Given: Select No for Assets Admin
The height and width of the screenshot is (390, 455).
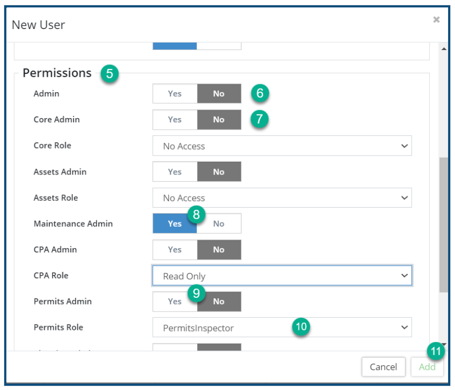Looking at the screenshot, I should [219, 172].
